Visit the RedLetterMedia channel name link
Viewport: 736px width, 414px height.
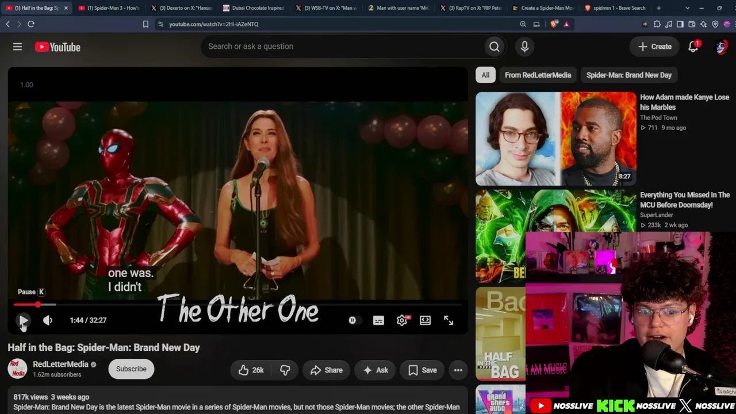60,365
